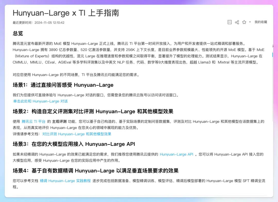Click the blue scrollbar indicator at right edge
The height and width of the screenshot is (202, 278).
click(x=272, y=55)
